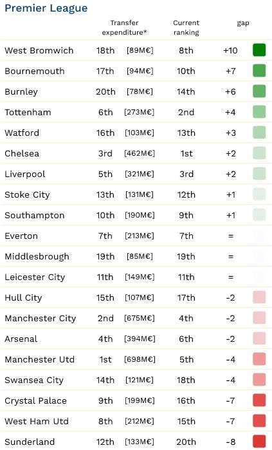Select the light green swatch beside Chelsea
This screenshot has height=450, width=272.
[259, 153]
